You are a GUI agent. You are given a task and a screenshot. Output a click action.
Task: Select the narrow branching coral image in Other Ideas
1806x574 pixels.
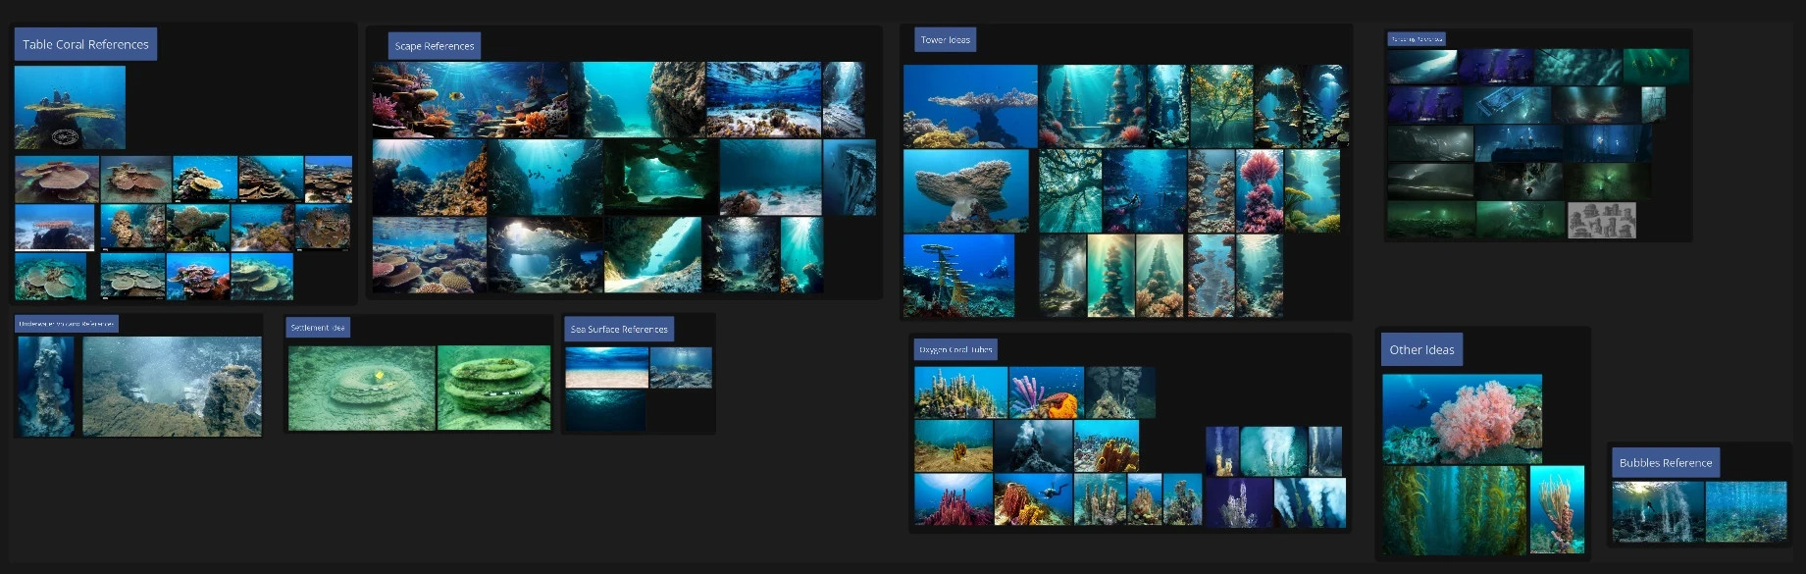(x=1557, y=510)
